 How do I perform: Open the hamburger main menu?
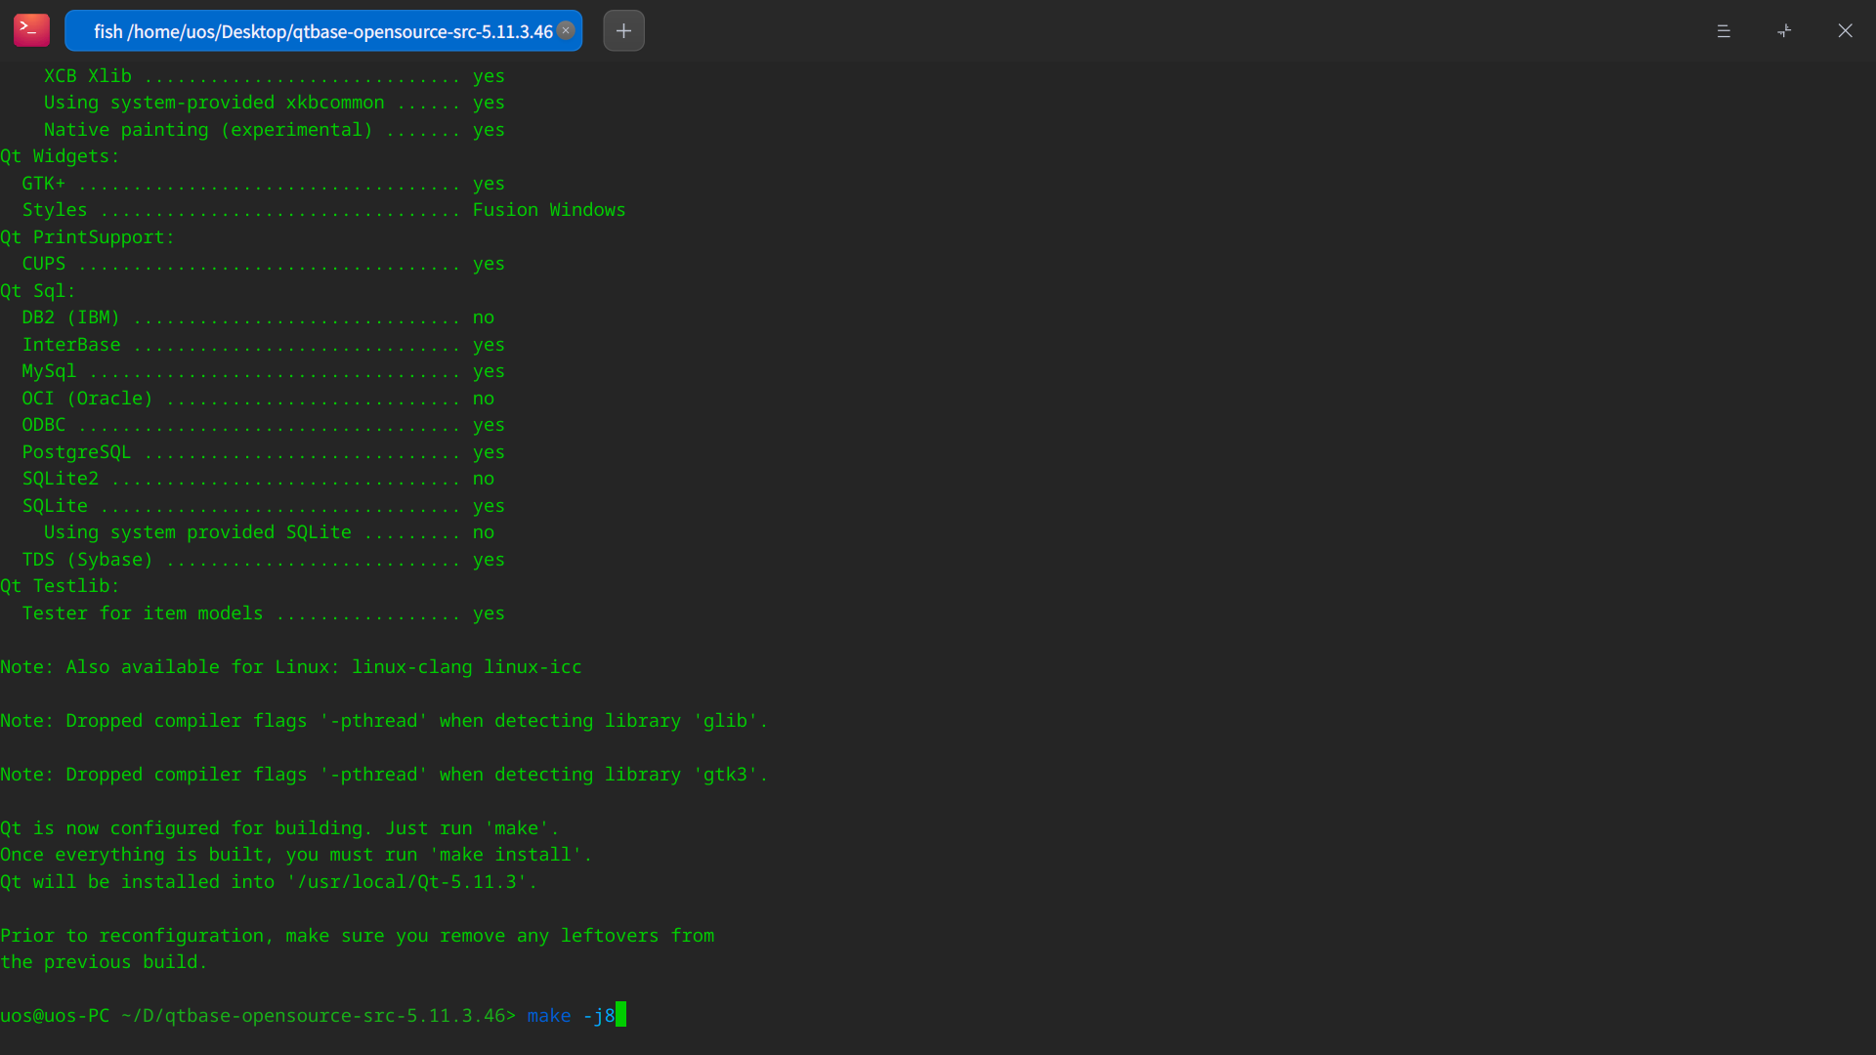(x=1724, y=31)
